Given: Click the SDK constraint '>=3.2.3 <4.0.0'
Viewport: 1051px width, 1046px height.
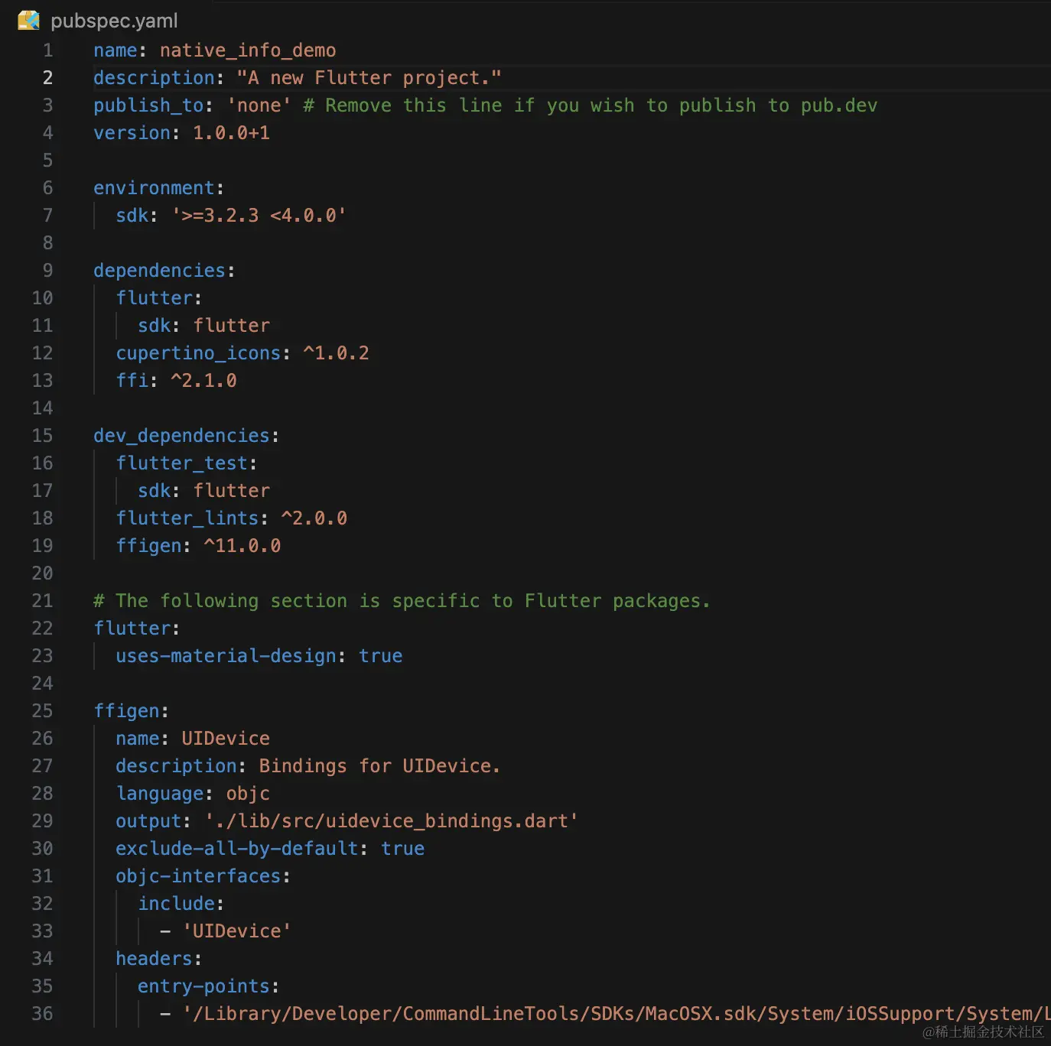Looking at the screenshot, I should click(x=259, y=216).
